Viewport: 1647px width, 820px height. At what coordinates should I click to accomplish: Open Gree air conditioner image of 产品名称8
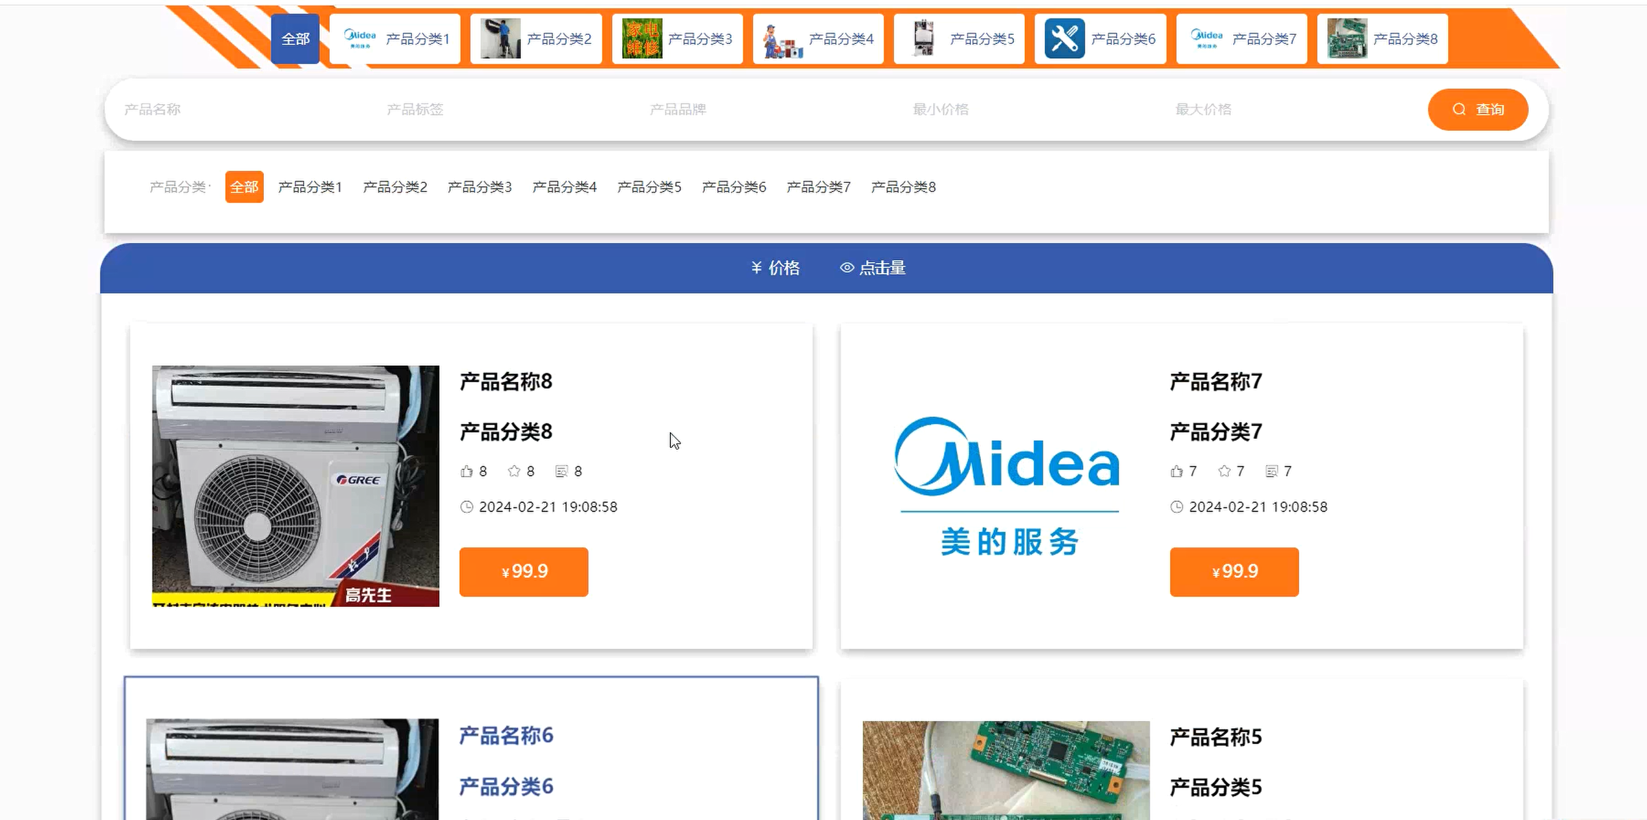(295, 486)
